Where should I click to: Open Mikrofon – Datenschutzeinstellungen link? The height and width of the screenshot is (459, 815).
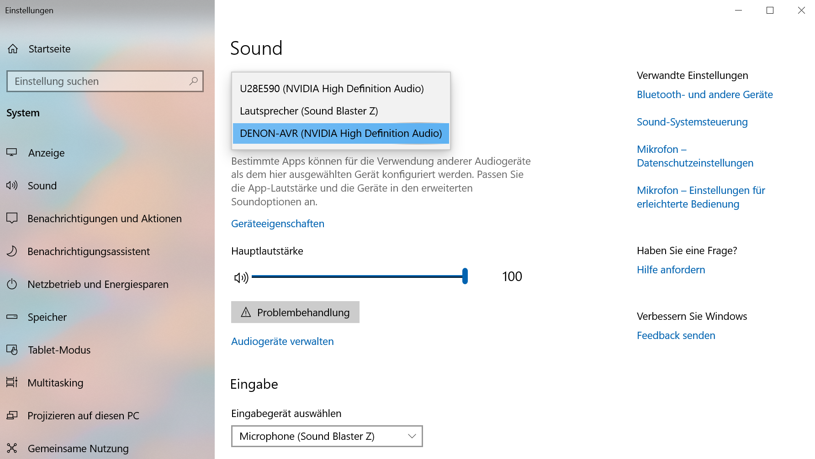pos(695,156)
